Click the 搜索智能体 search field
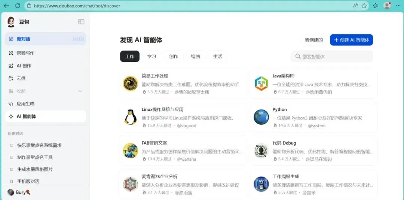This screenshot has width=404, height=200. coord(332,56)
